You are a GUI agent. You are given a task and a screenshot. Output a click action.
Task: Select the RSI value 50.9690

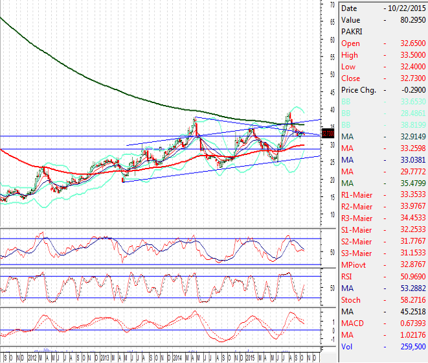tap(413, 277)
